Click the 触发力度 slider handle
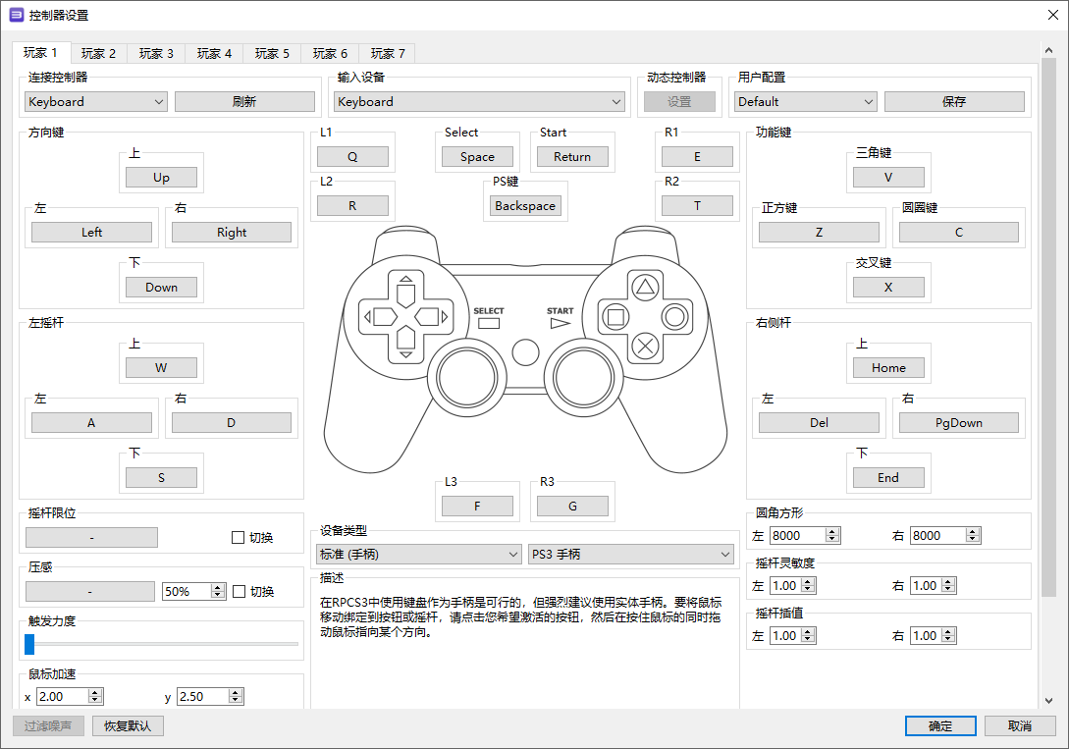The width and height of the screenshot is (1069, 749). point(29,644)
